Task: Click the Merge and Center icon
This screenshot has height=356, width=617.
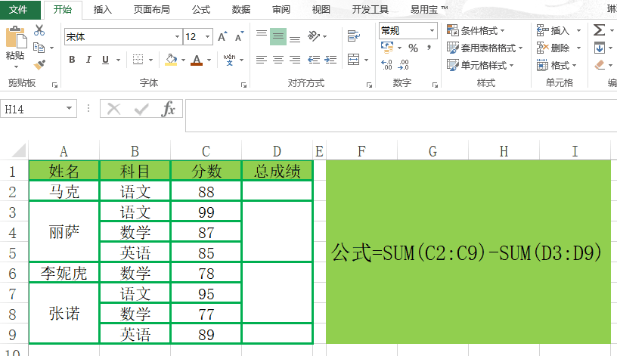Action: coord(353,60)
